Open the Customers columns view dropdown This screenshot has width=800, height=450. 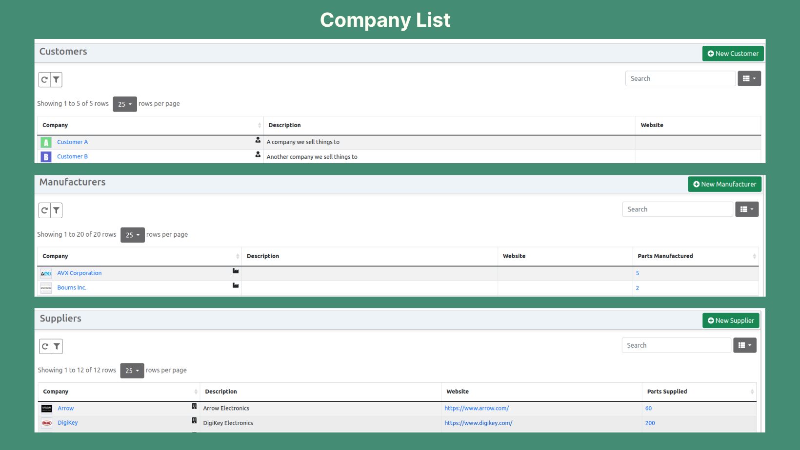click(x=749, y=78)
